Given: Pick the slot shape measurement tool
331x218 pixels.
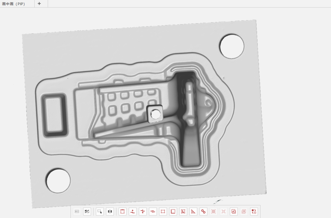Looking at the screenshot, I should [x=153, y=212].
